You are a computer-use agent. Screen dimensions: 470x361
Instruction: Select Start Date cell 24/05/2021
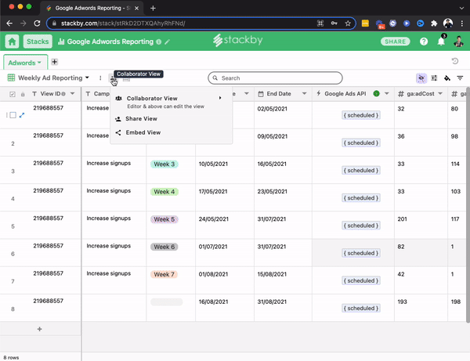[x=225, y=225]
